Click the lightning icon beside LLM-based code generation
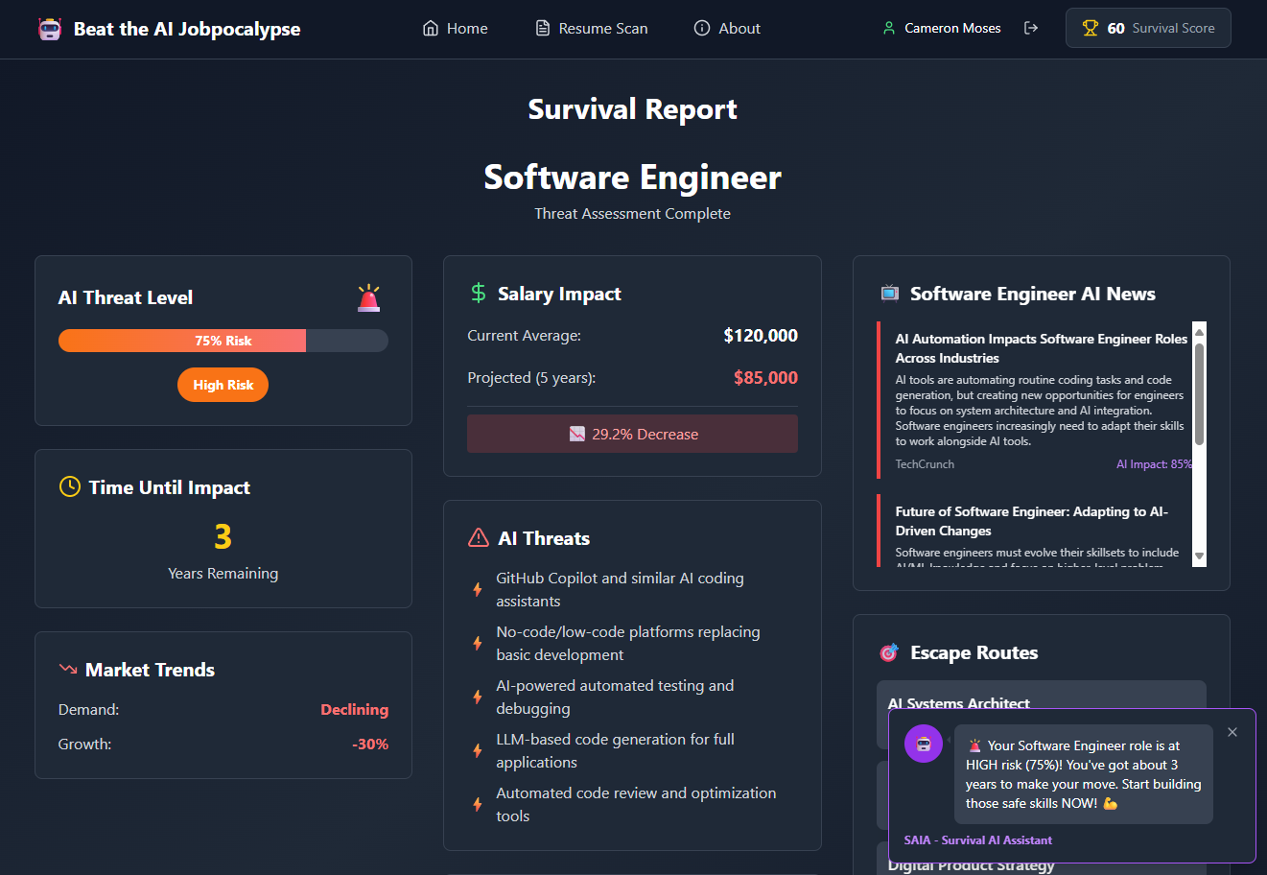 tap(478, 750)
